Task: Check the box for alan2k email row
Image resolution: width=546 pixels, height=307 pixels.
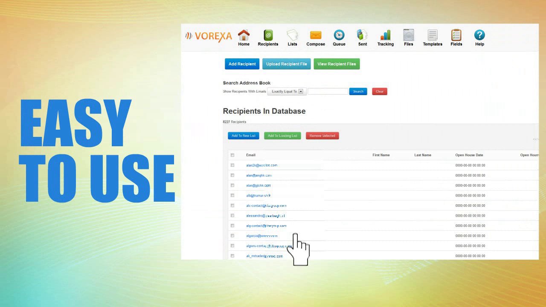Action: 232,165
